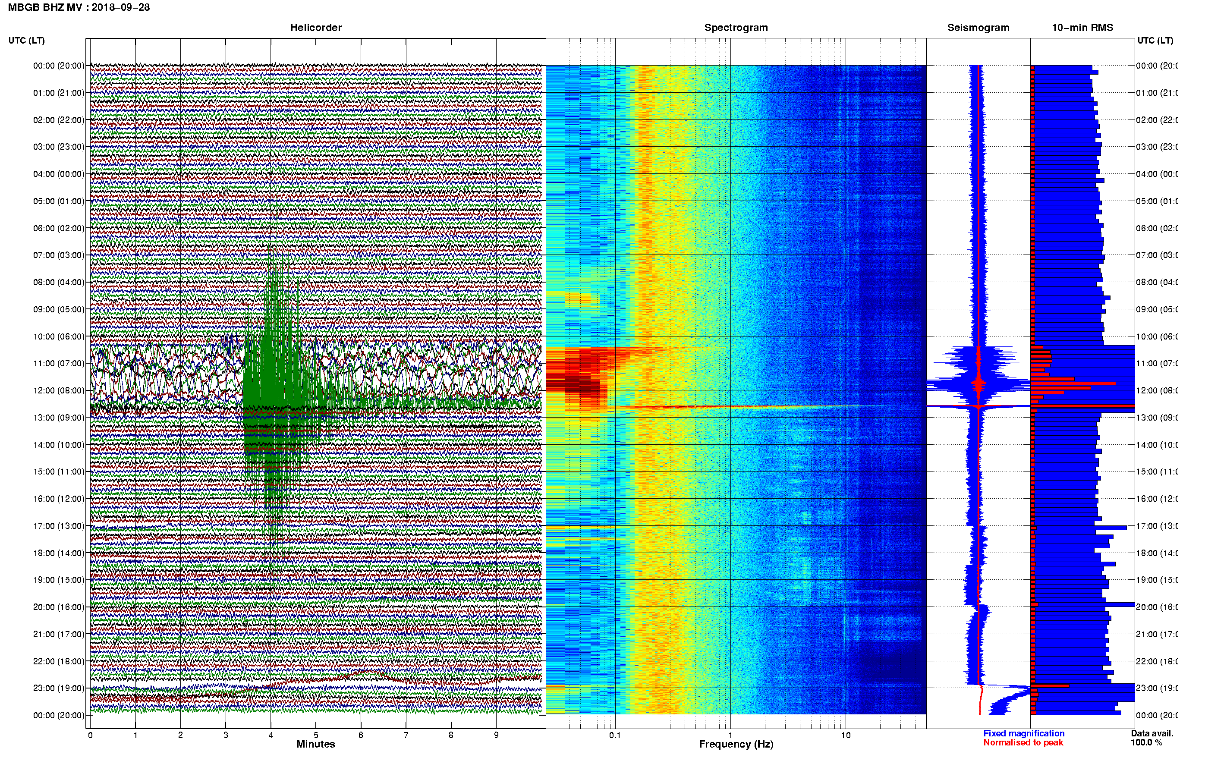Click the '10-min RMS' panel heading
Image resolution: width=1227 pixels, height=767 pixels.
pos(1082,28)
